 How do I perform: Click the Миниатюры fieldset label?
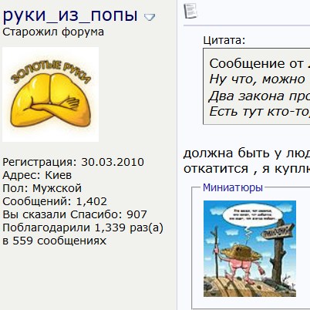tap(233, 187)
